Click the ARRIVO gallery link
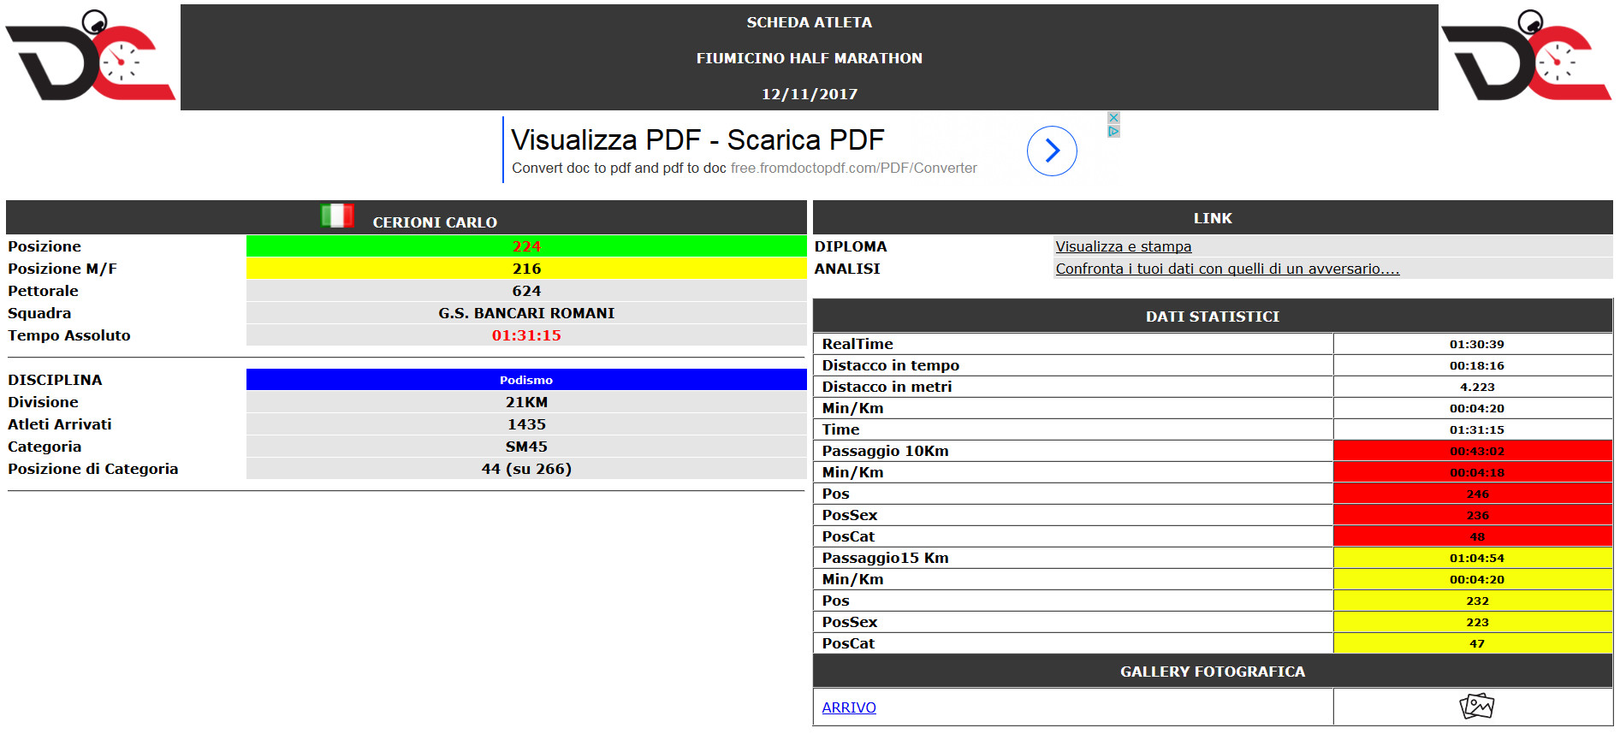1620x734 pixels. 848,707
